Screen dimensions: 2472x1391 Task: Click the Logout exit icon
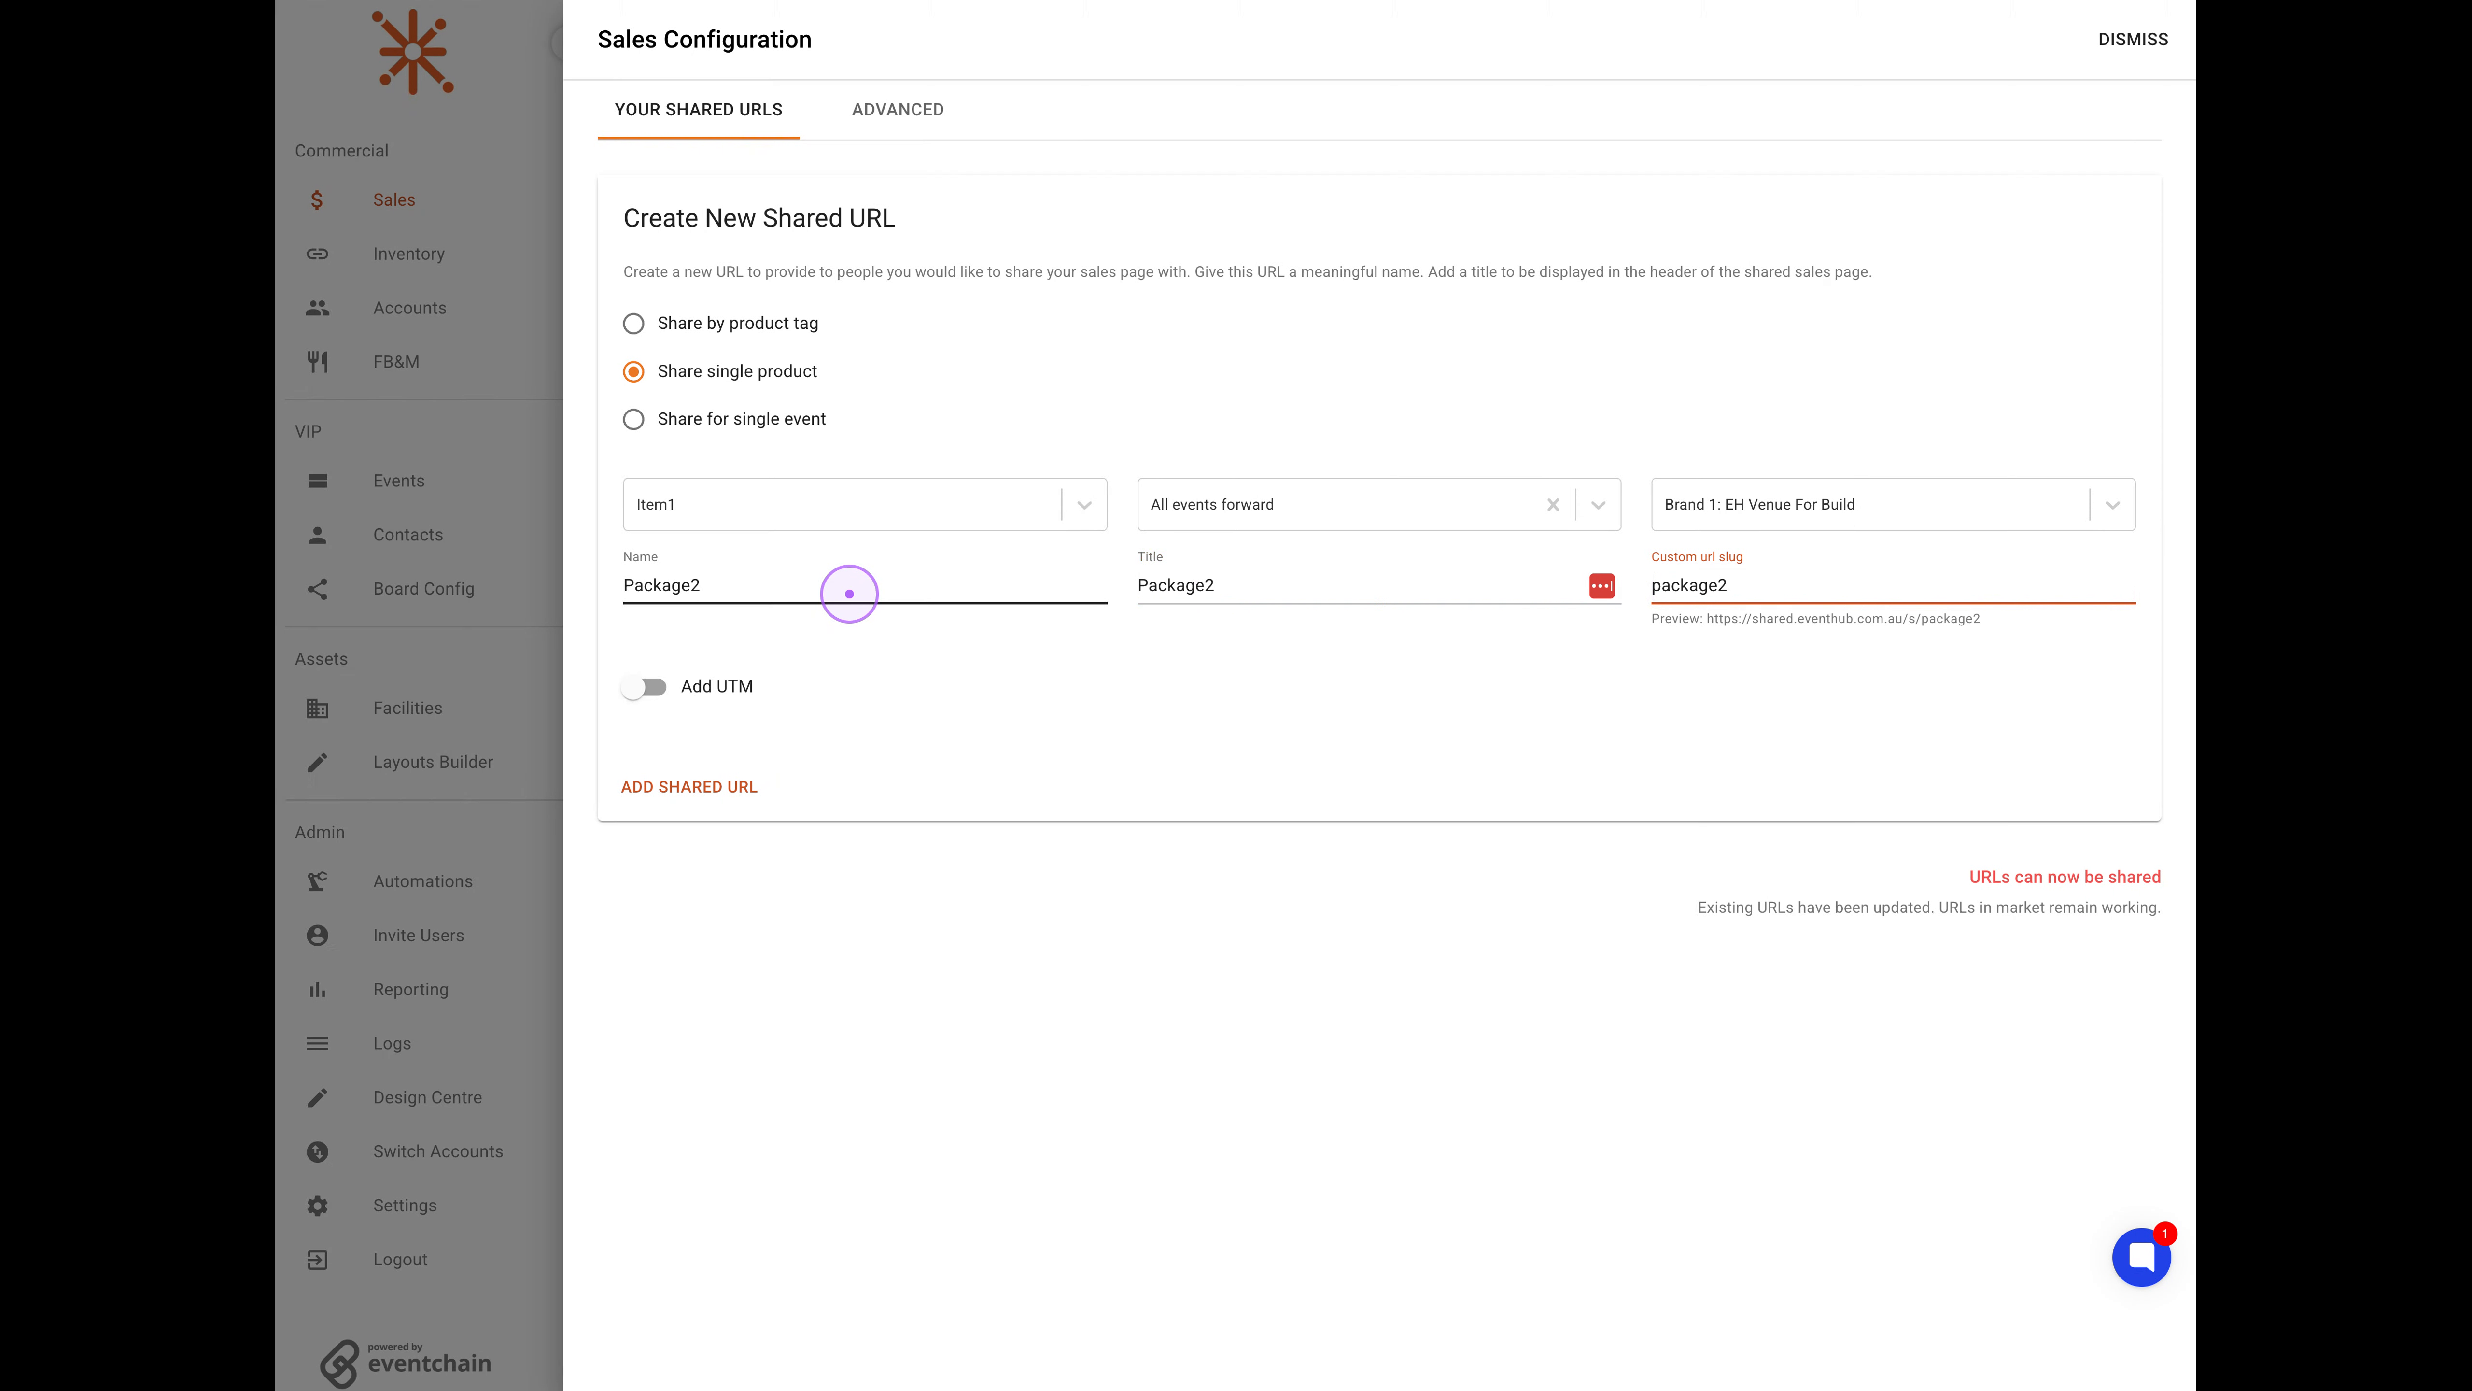point(318,1260)
